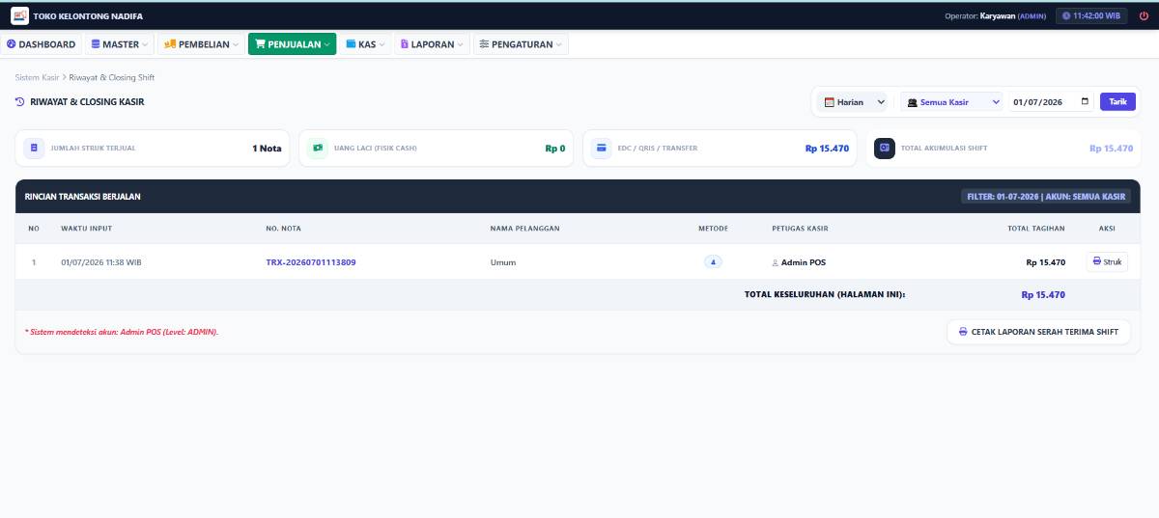Click Cetak Laporan Serah Terima Shift
This screenshot has height=518, width=1159.
(1038, 332)
